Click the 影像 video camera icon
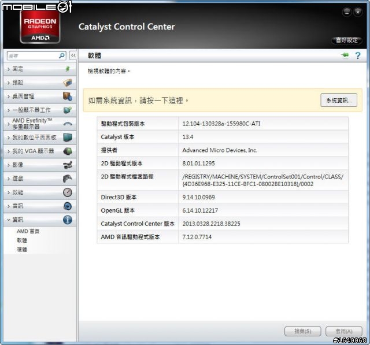The height and width of the screenshot is (345, 370). click(68, 165)
